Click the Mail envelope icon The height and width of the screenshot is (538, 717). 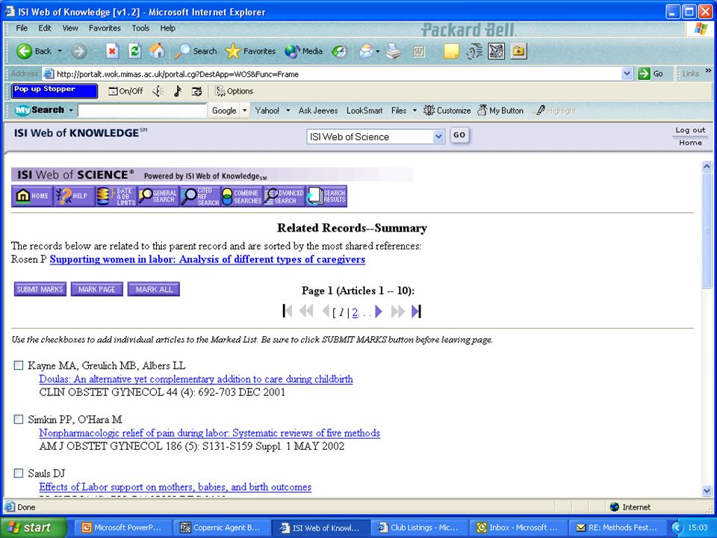coord(366,52)
